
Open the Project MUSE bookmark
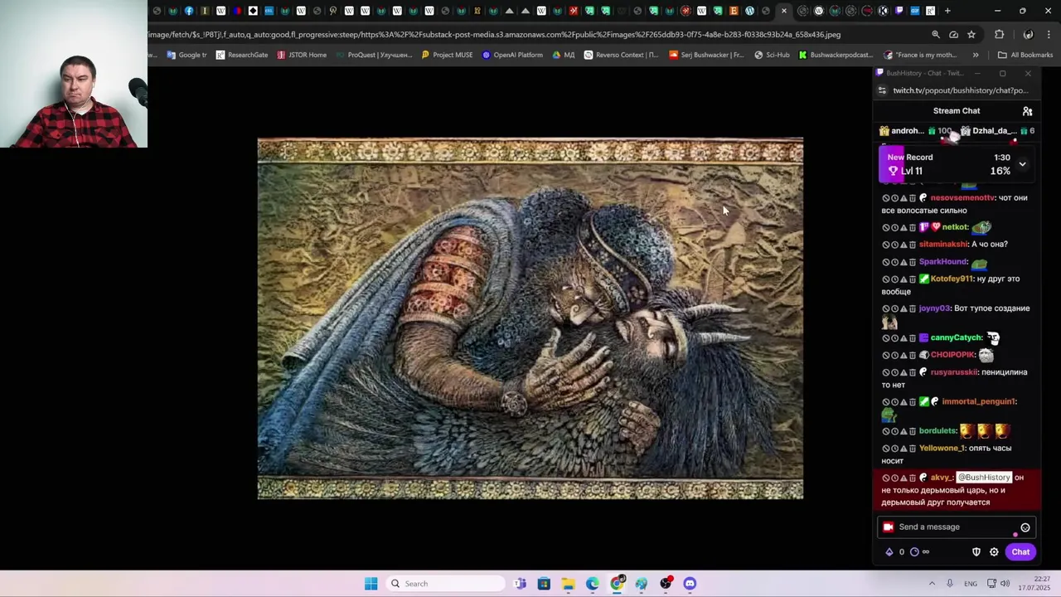(x=447, y=55)
